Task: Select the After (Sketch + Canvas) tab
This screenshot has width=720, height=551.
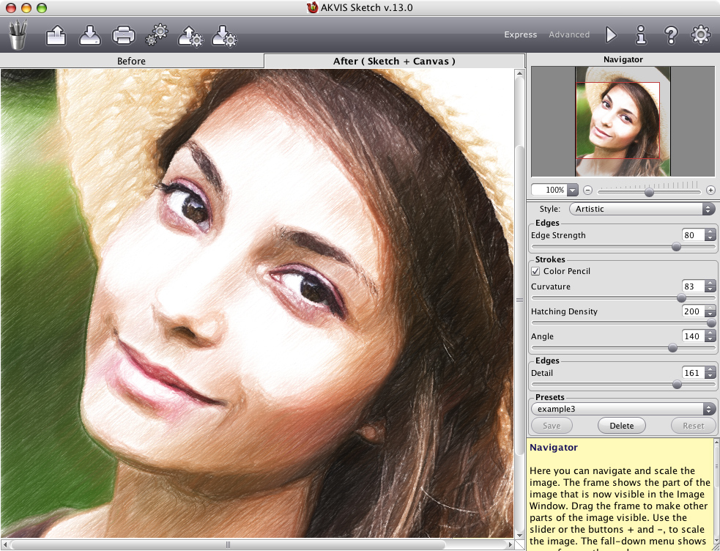Action: pos(394,61)
